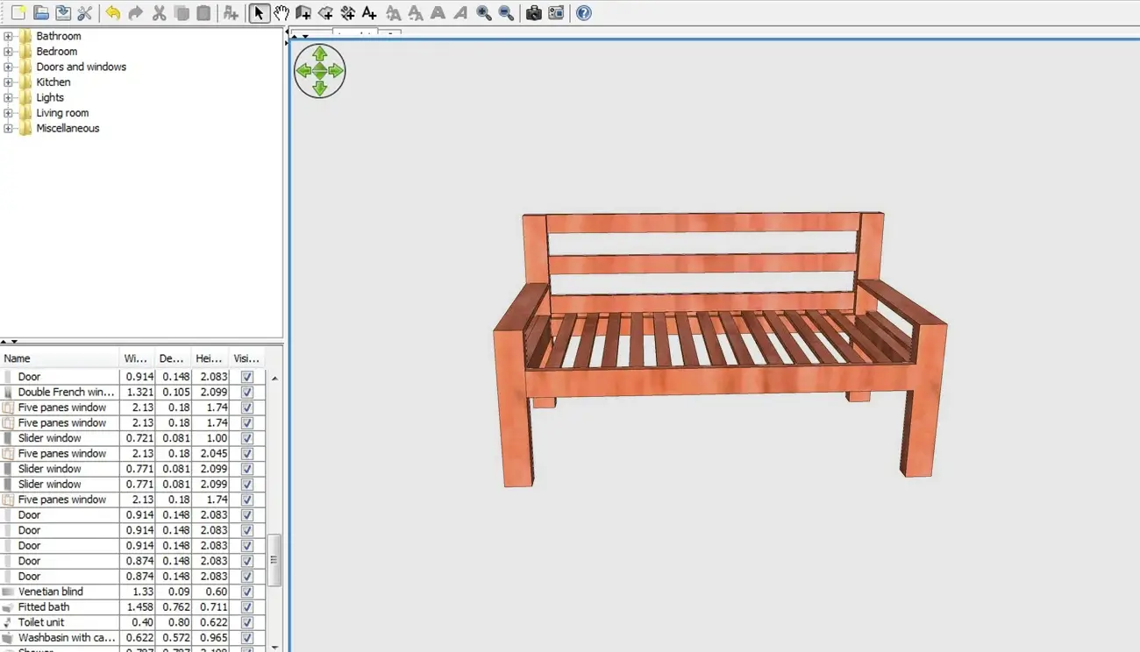Uncheck visibility for the Venetian blind
This screenshot has height=652, width=1140.
coord(246,592)
